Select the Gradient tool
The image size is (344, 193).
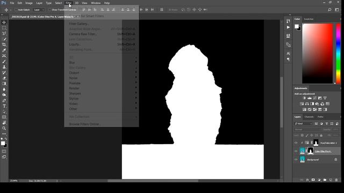pyautogui.click(x=4, y=84)
